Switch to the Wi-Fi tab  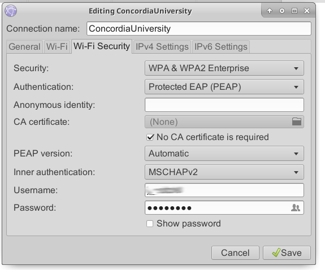[x=57, y=47]
